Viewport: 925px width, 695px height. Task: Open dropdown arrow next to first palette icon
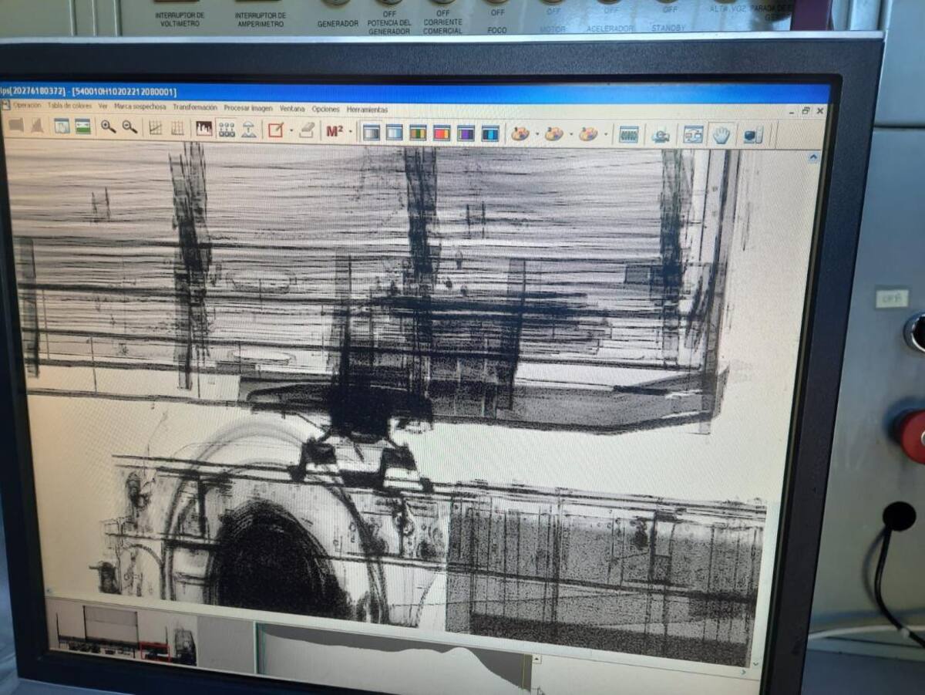coord(536,134)
